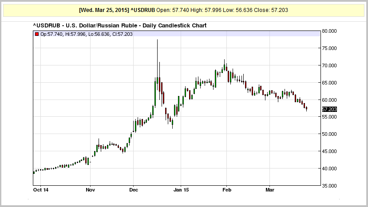Screen dimensions: 368x207
Task: Click the 57.203 current price marker
Action: pyautogui.click(x=329, y=109)
